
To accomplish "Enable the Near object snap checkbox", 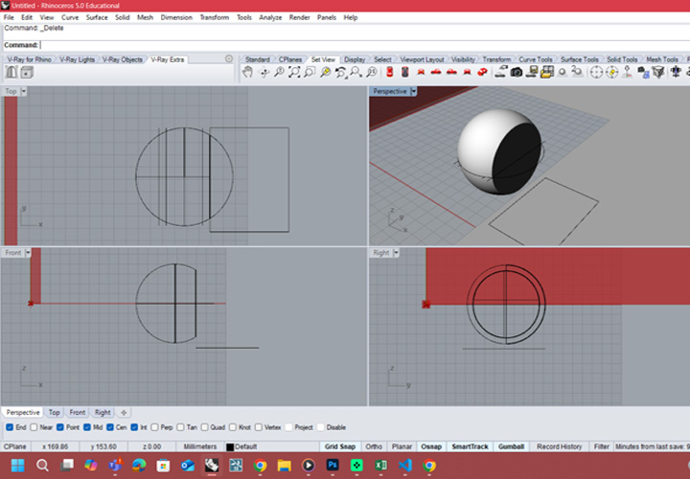I will coord(35,427).
